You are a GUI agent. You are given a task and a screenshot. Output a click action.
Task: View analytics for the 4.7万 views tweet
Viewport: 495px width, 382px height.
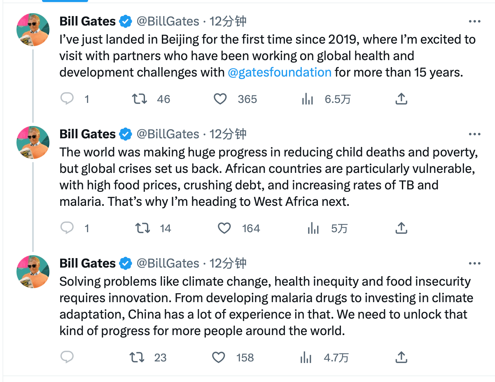306,357
